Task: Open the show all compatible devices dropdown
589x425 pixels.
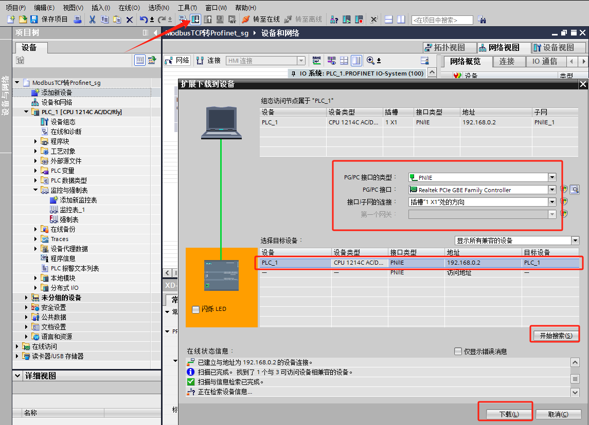Action: [575, 241]
